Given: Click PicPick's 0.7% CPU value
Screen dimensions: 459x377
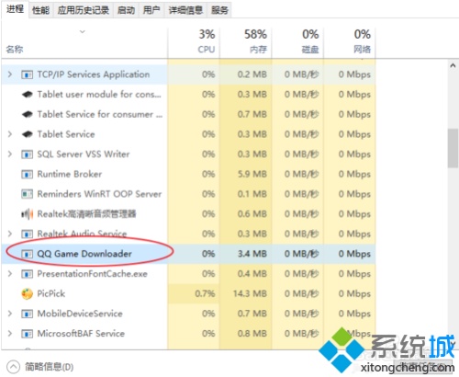Looking at the screenshot, I should (x=205, y=293).
